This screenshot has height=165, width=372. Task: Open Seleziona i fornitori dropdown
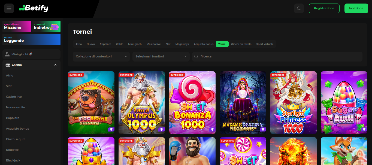(161, 56)
